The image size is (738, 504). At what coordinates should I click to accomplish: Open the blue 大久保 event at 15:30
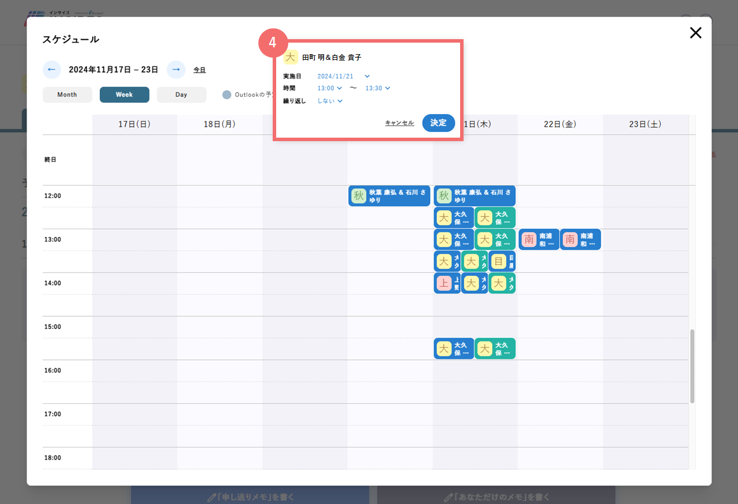tap(454, 348)
